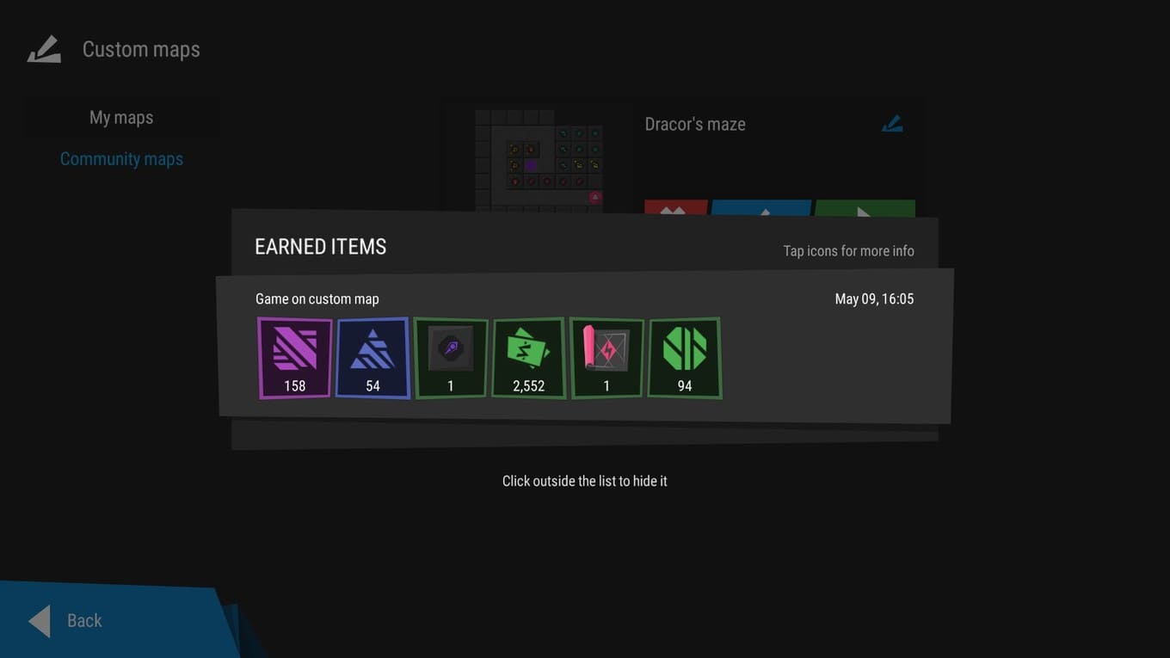The width and height of the screenshot is (1170, 658).
Task: Tap the purple striped reward icon showing 158
Action: pyautogui.click(x=294, y=358)
